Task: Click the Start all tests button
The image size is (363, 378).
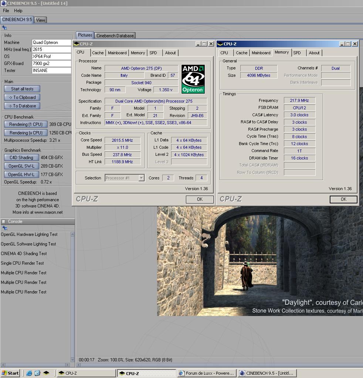Action: coord(22,89)
